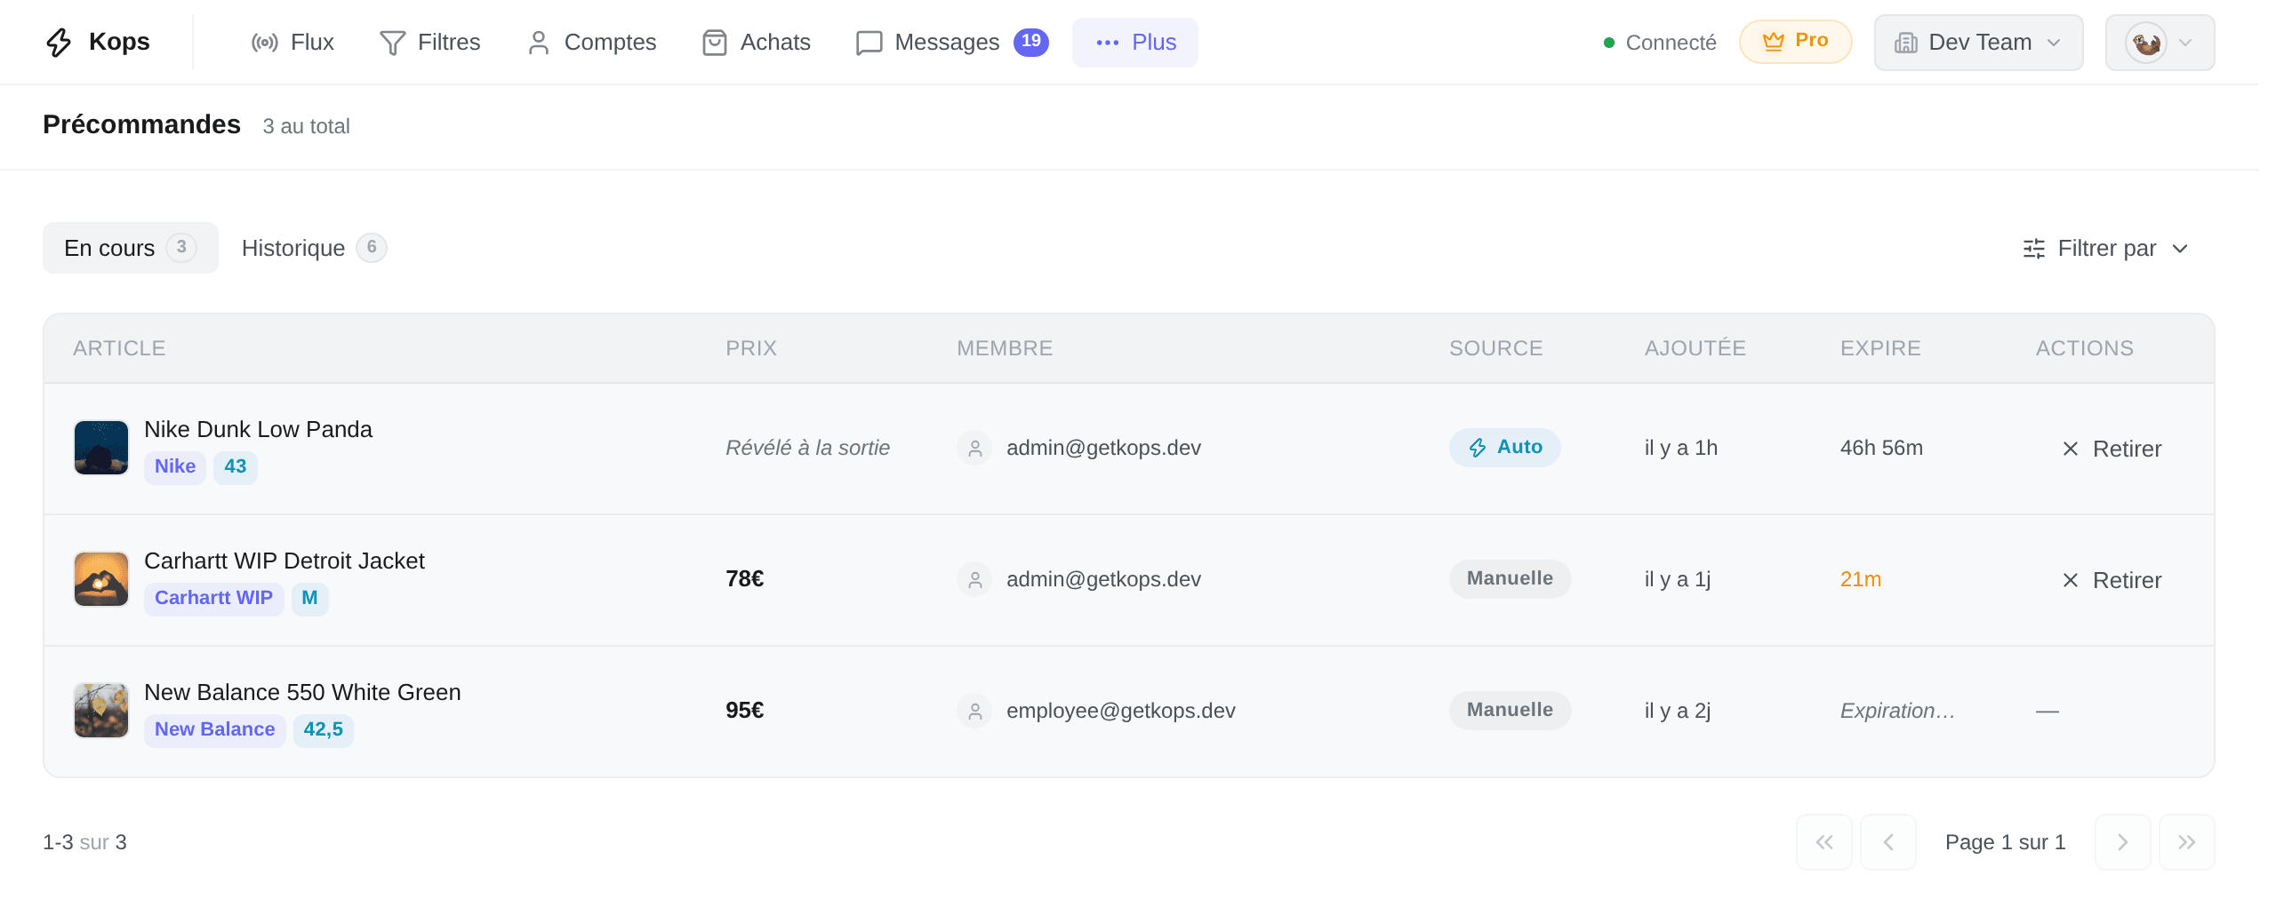Open the Flux navigation item
The height and width of the screenshot is (915, 2276).
tap(293, 42)
